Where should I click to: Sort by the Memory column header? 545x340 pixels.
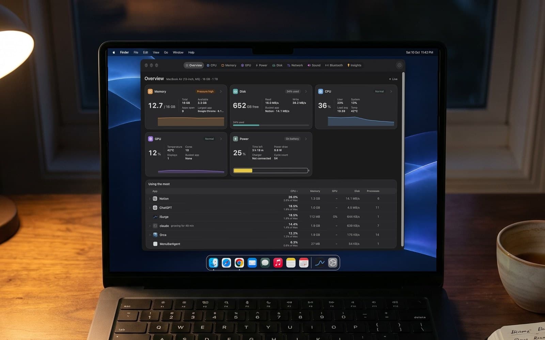(x=315, y=191)
